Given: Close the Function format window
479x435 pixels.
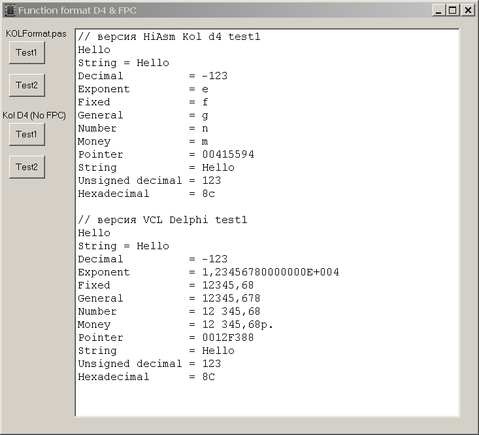Looking at the screenshot, I should click(x=468, y=10).
